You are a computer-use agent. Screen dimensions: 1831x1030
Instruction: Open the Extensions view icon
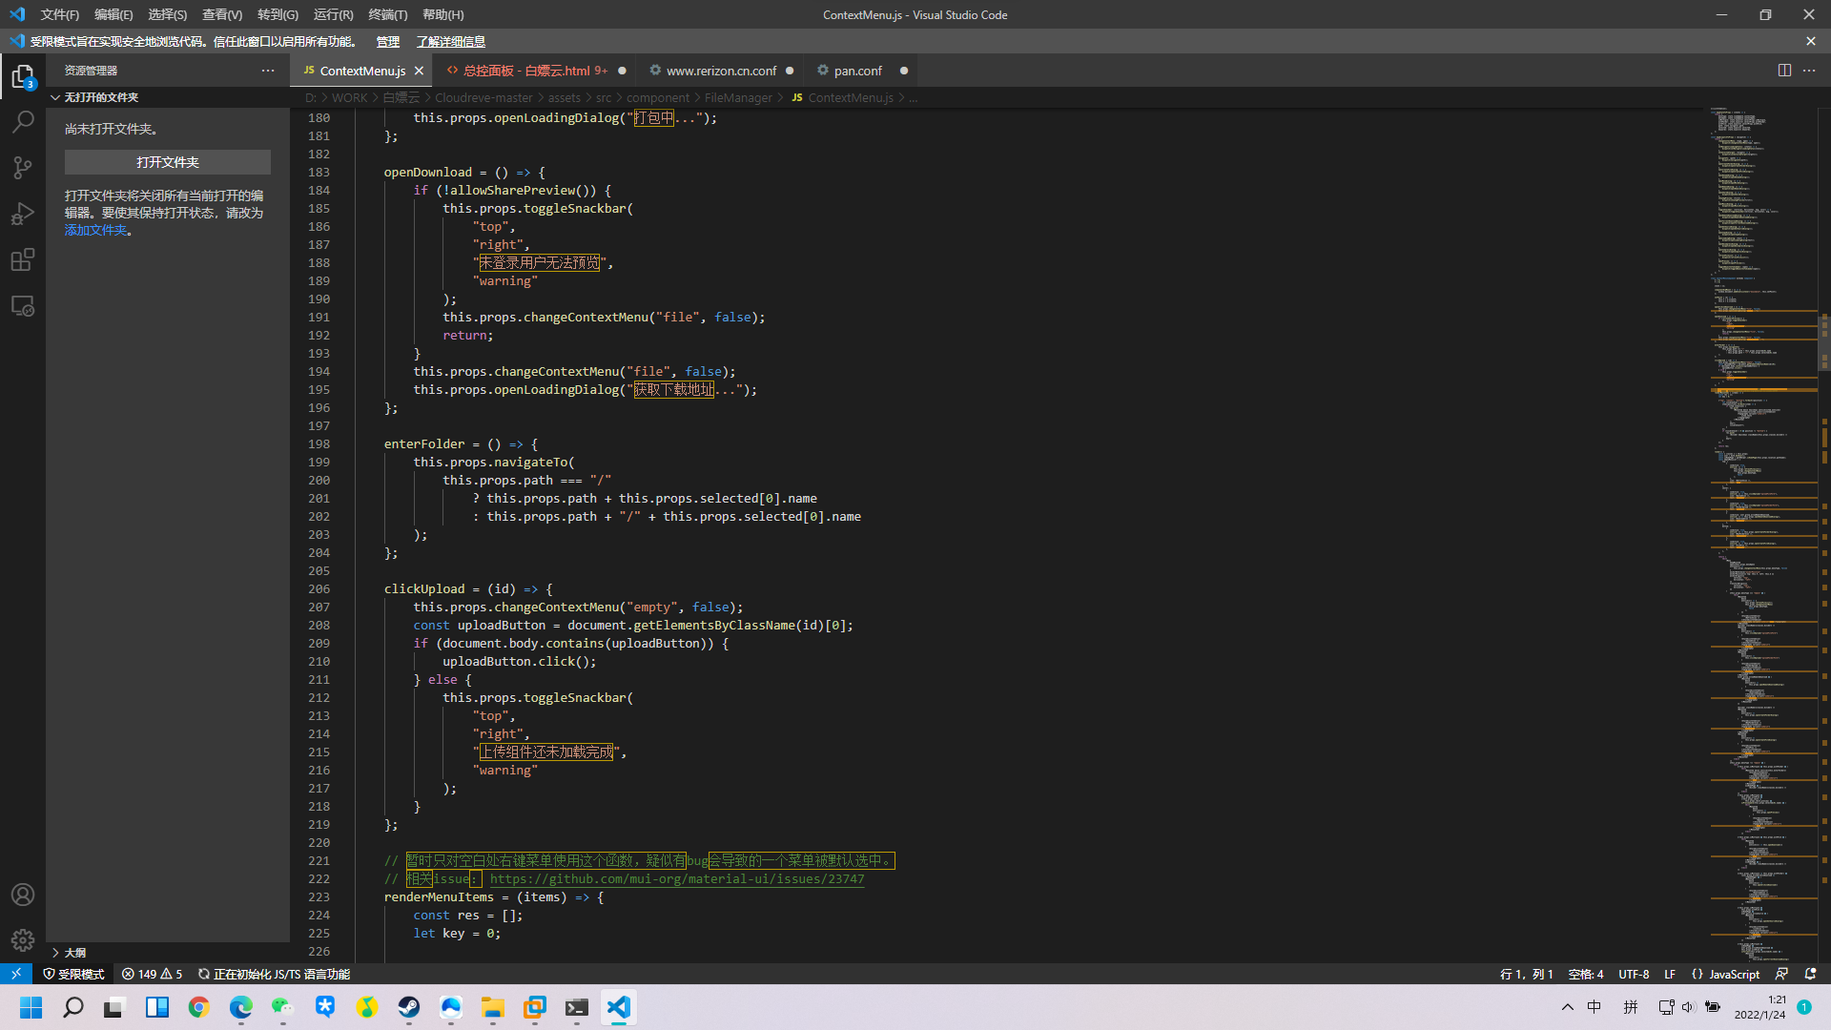pos(23,259)
